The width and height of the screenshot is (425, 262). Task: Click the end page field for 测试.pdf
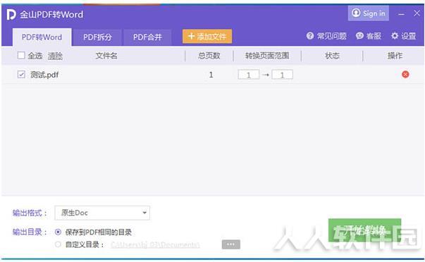point(282,75)
